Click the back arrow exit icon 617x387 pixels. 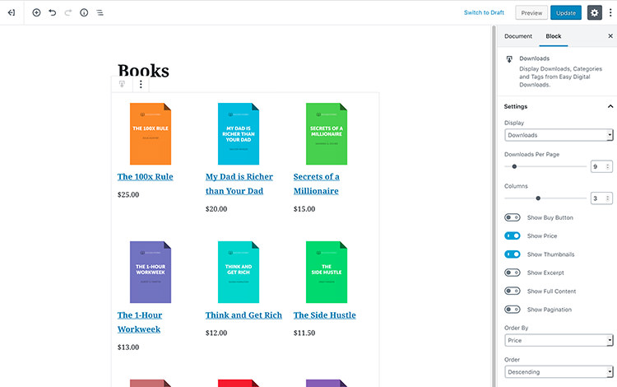pos(12,13)
